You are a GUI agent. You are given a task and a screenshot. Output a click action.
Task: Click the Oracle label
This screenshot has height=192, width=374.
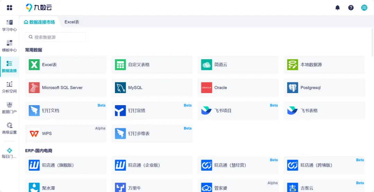coord(221,88)
